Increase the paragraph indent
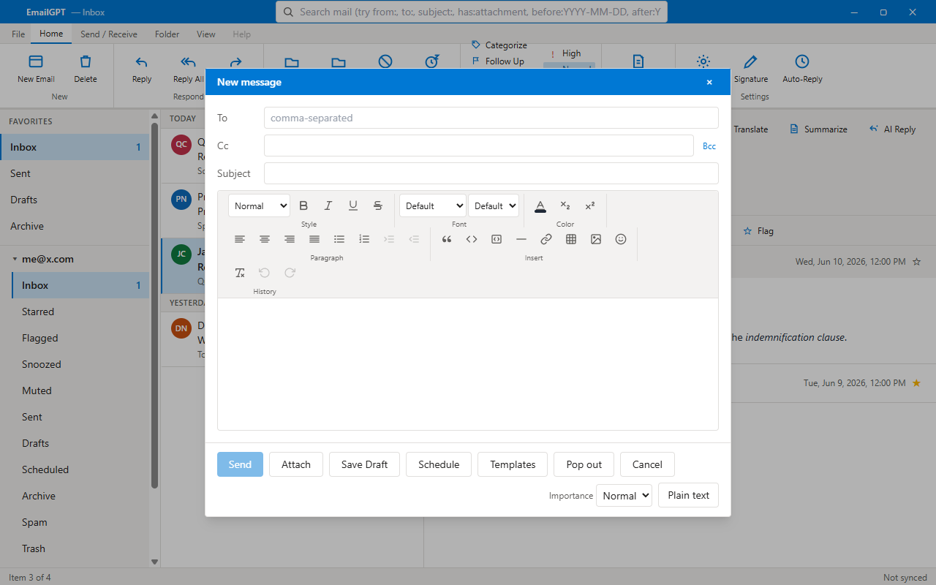Screen dimensions: 936x585 (389, 239)
